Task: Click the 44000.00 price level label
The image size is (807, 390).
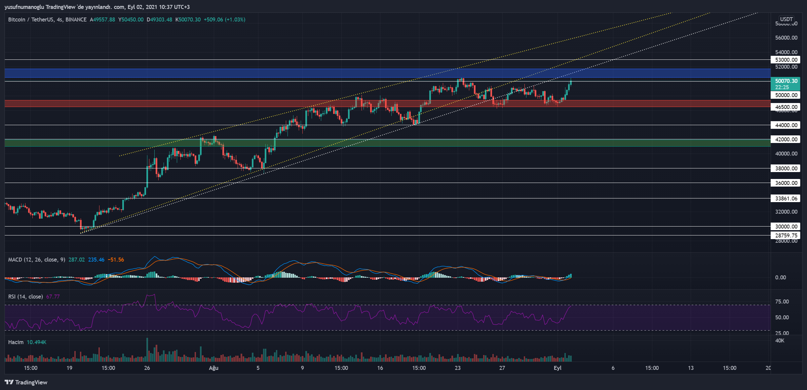Action: click(x=786, y=125)
